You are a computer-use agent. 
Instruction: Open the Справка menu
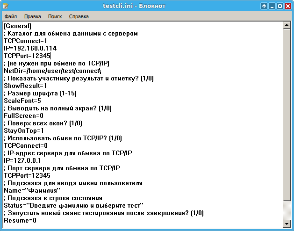pyautogui.click(x=79, y=16)
